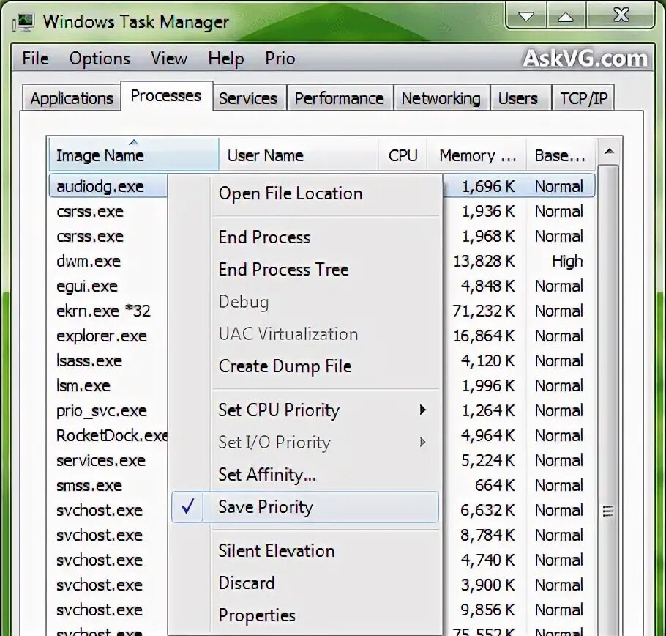666x636 pixels.
Task: Select the Processes tab
Action: click(166, 96)
